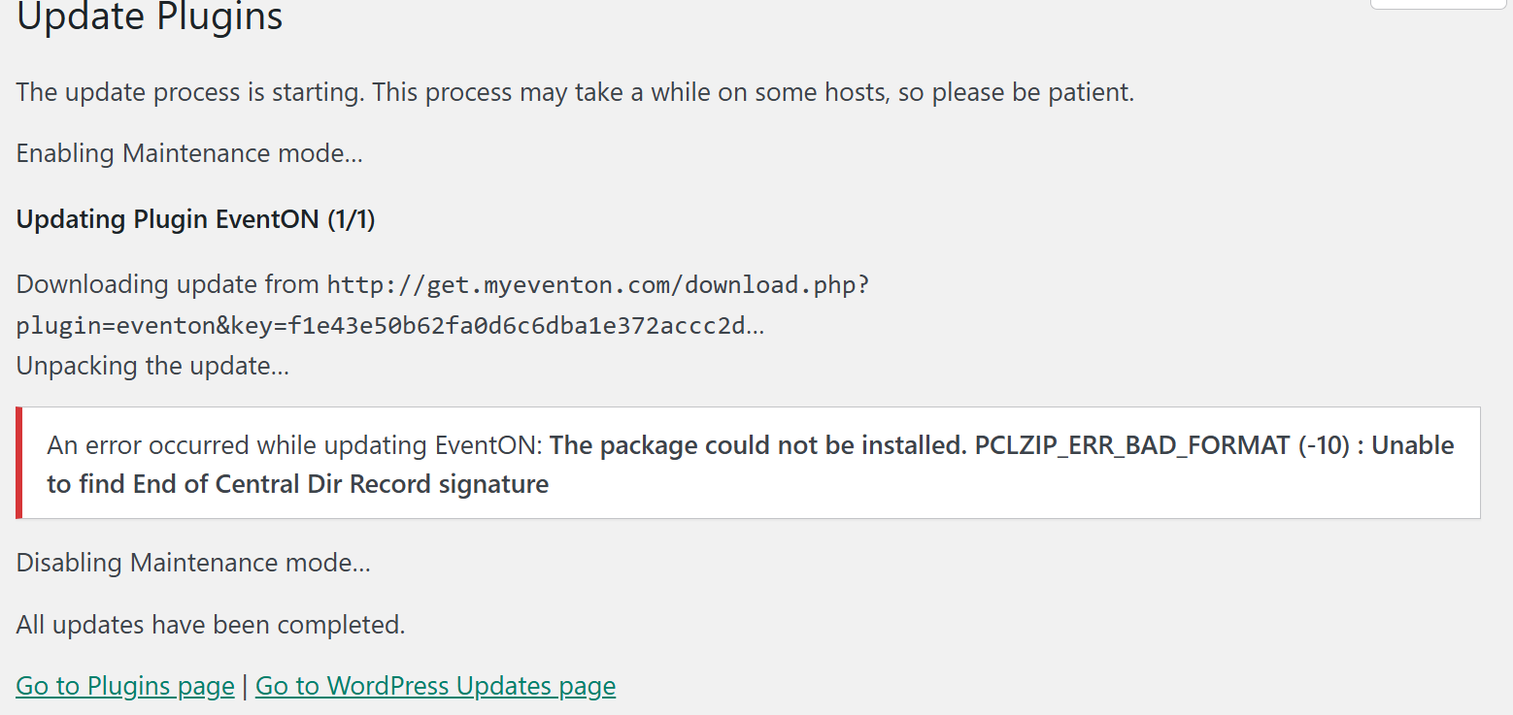The width and height of the screenshot is (1513, 715).
Task: Click the pipe separator between the two links
Action: point(245,686)
